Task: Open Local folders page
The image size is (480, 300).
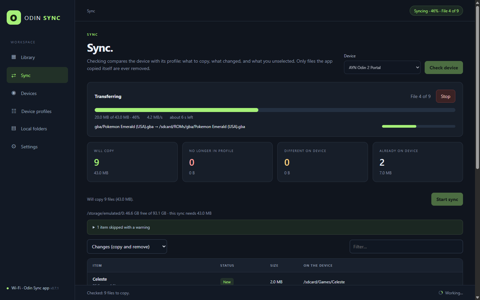Action: (x=37, y=129)
